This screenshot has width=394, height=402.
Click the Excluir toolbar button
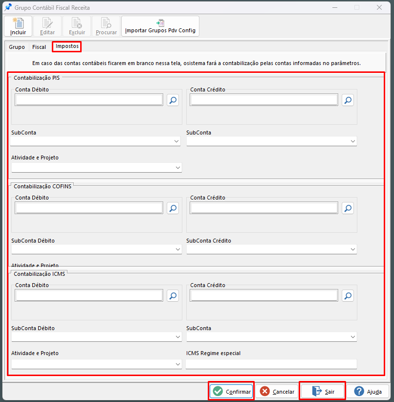click(77, 26)
